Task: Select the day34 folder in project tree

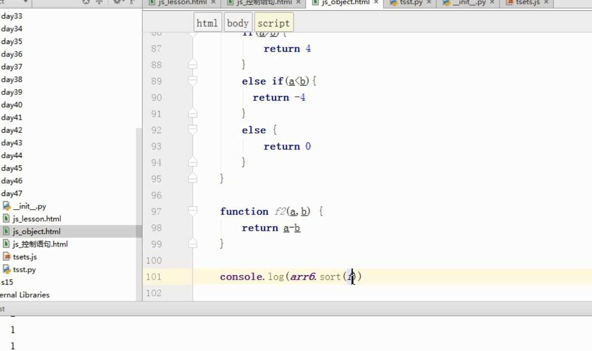Action: [x=12, y=29]
